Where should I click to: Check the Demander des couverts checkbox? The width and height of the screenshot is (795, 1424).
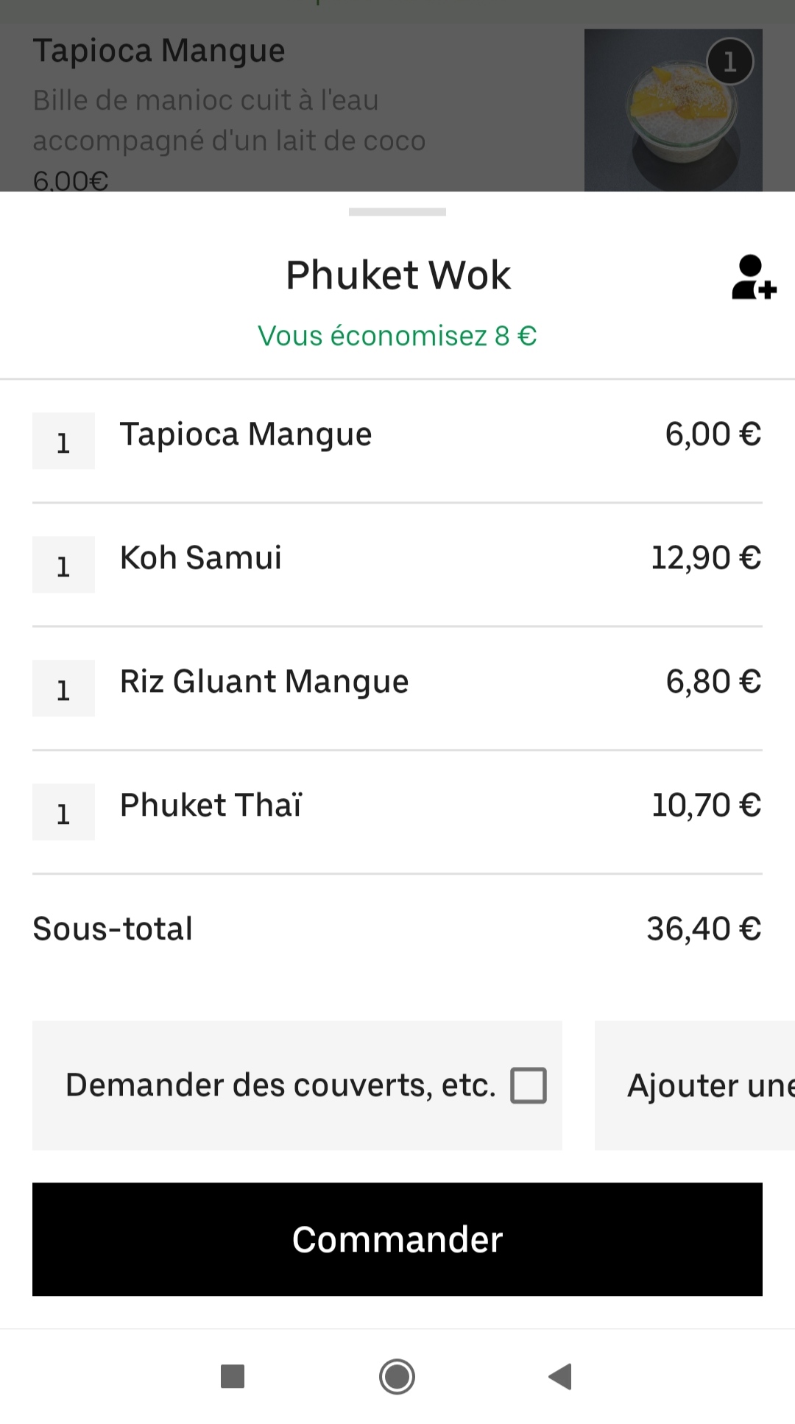click(529, 1085)
